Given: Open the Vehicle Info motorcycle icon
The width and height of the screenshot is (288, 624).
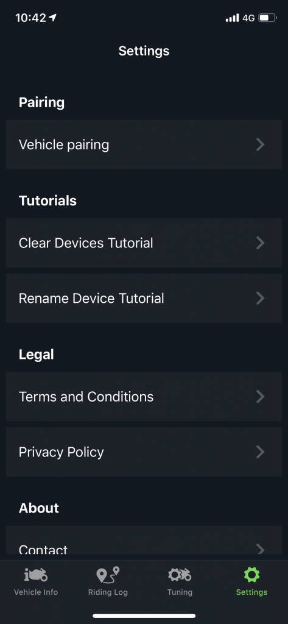Looking at the screenshot, I should (x=36, y=575).
